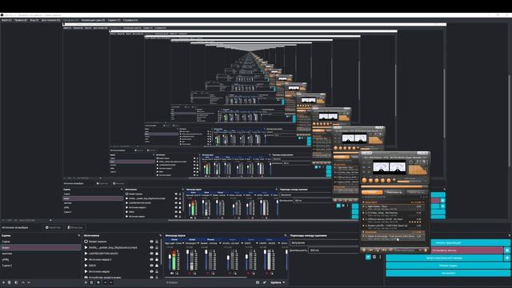Toggle visibility eye for Устройство захвата видео

coord(151,278)
